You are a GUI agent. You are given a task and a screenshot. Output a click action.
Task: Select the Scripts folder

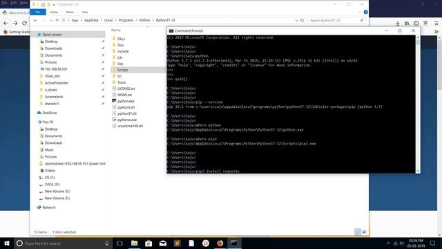click(x=122, y=70)
